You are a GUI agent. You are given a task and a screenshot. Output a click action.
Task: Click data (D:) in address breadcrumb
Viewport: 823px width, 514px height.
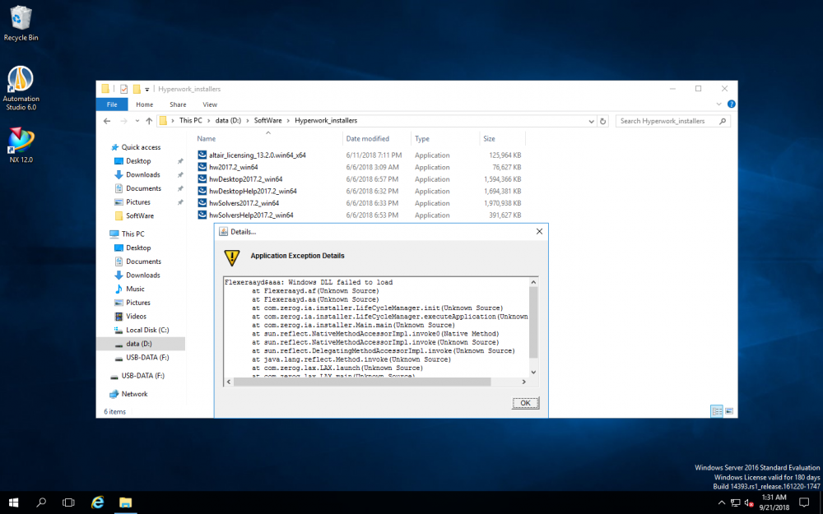tap(228, 121)
